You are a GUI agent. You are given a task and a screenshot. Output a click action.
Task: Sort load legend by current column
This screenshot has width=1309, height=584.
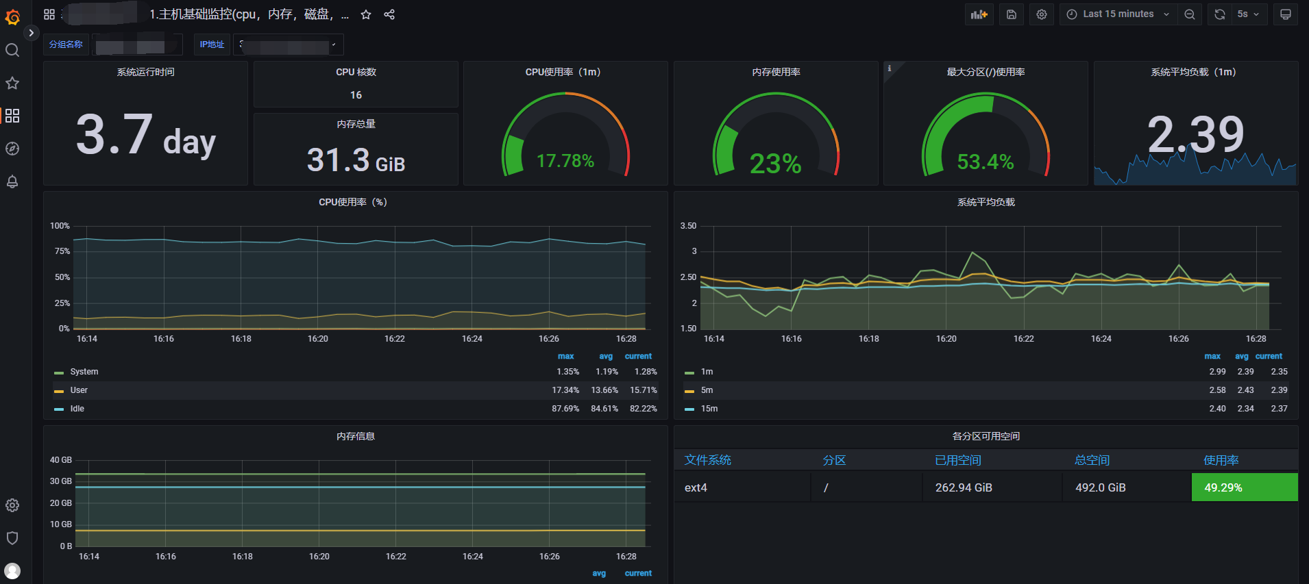1269,356
